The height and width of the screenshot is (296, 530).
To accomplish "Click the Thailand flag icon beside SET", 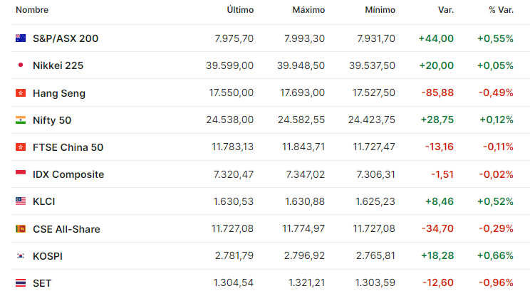I will tap(21, 283).
